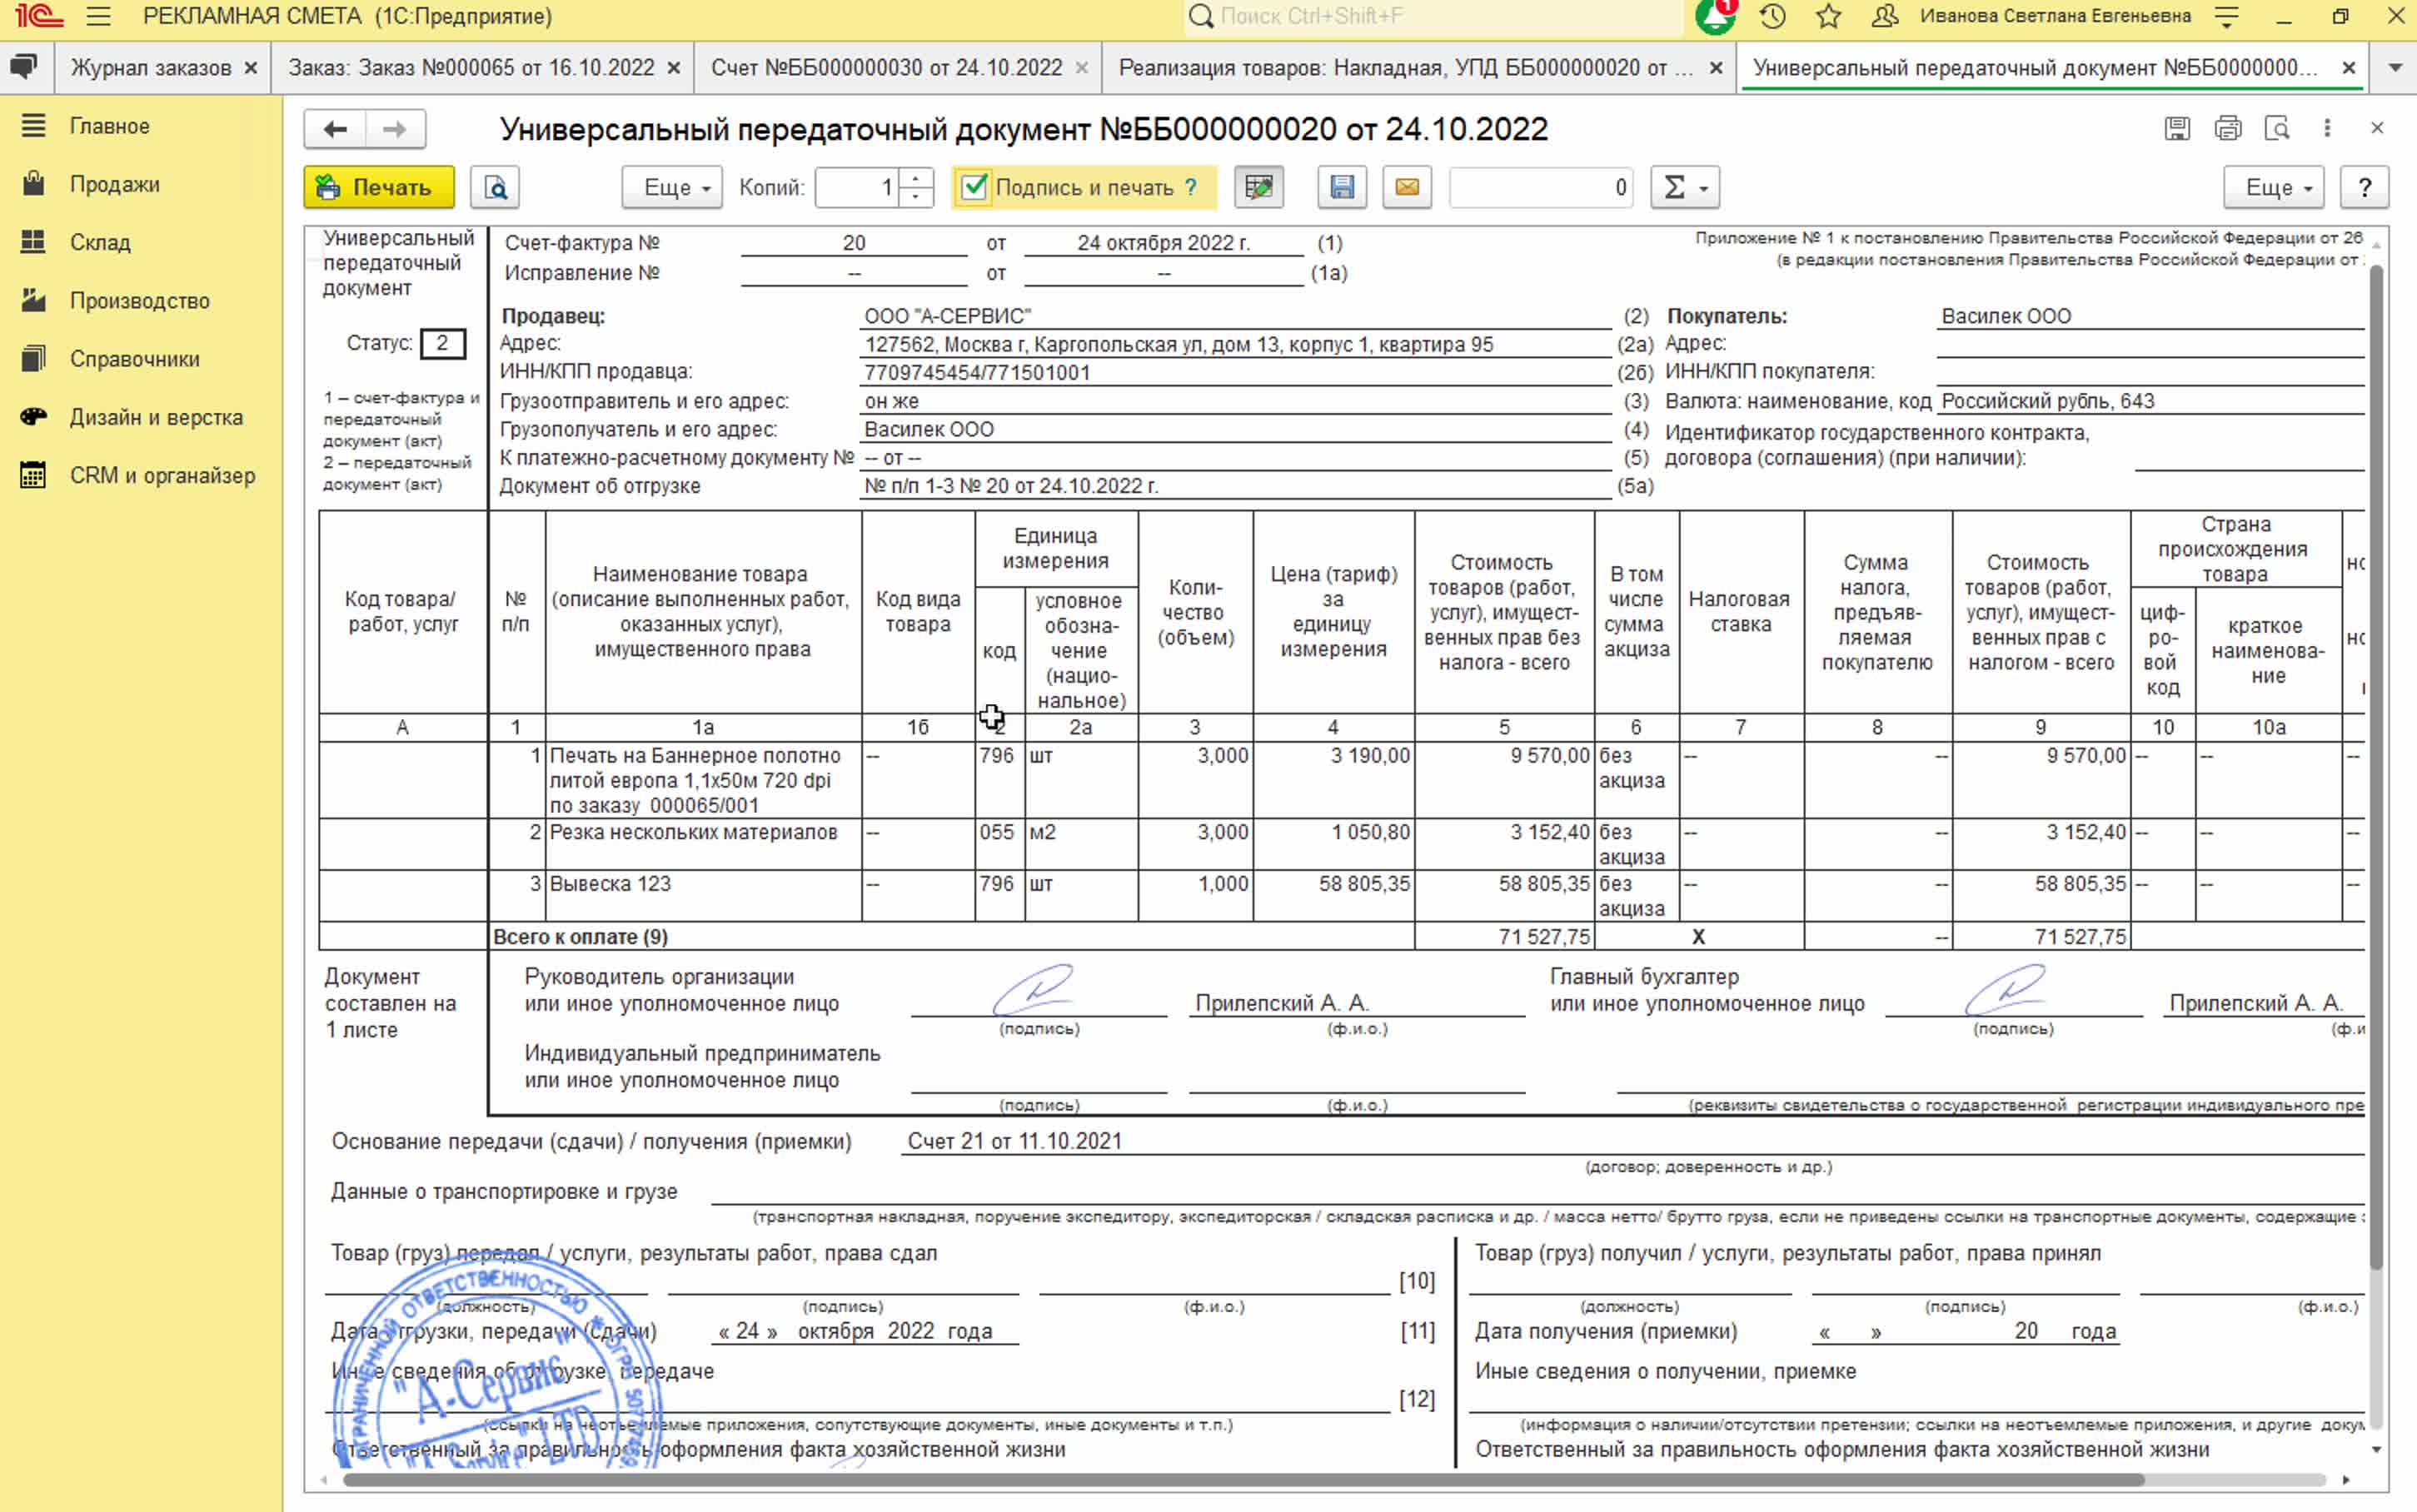Select the seller name ООО "А-СЕРВИС"
This screenshot has height=1512, width=2417.
[x=947, y=316]
